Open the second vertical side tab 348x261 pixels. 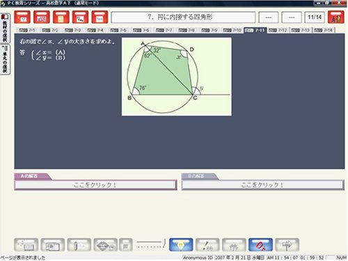[5, 59]
